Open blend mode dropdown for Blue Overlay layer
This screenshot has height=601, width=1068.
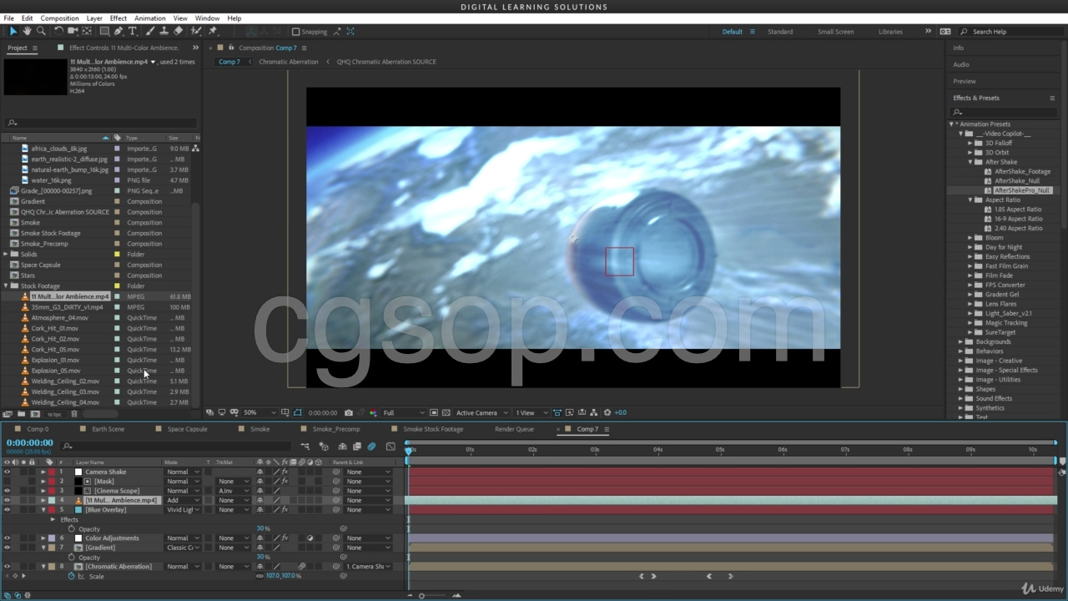(183, 510)
